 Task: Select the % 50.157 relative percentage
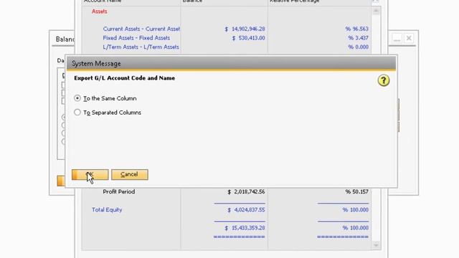pos(356,192)
